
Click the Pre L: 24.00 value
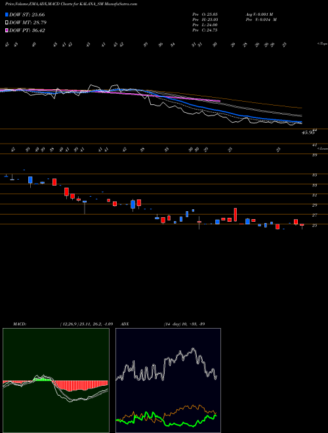coord(205,25)
